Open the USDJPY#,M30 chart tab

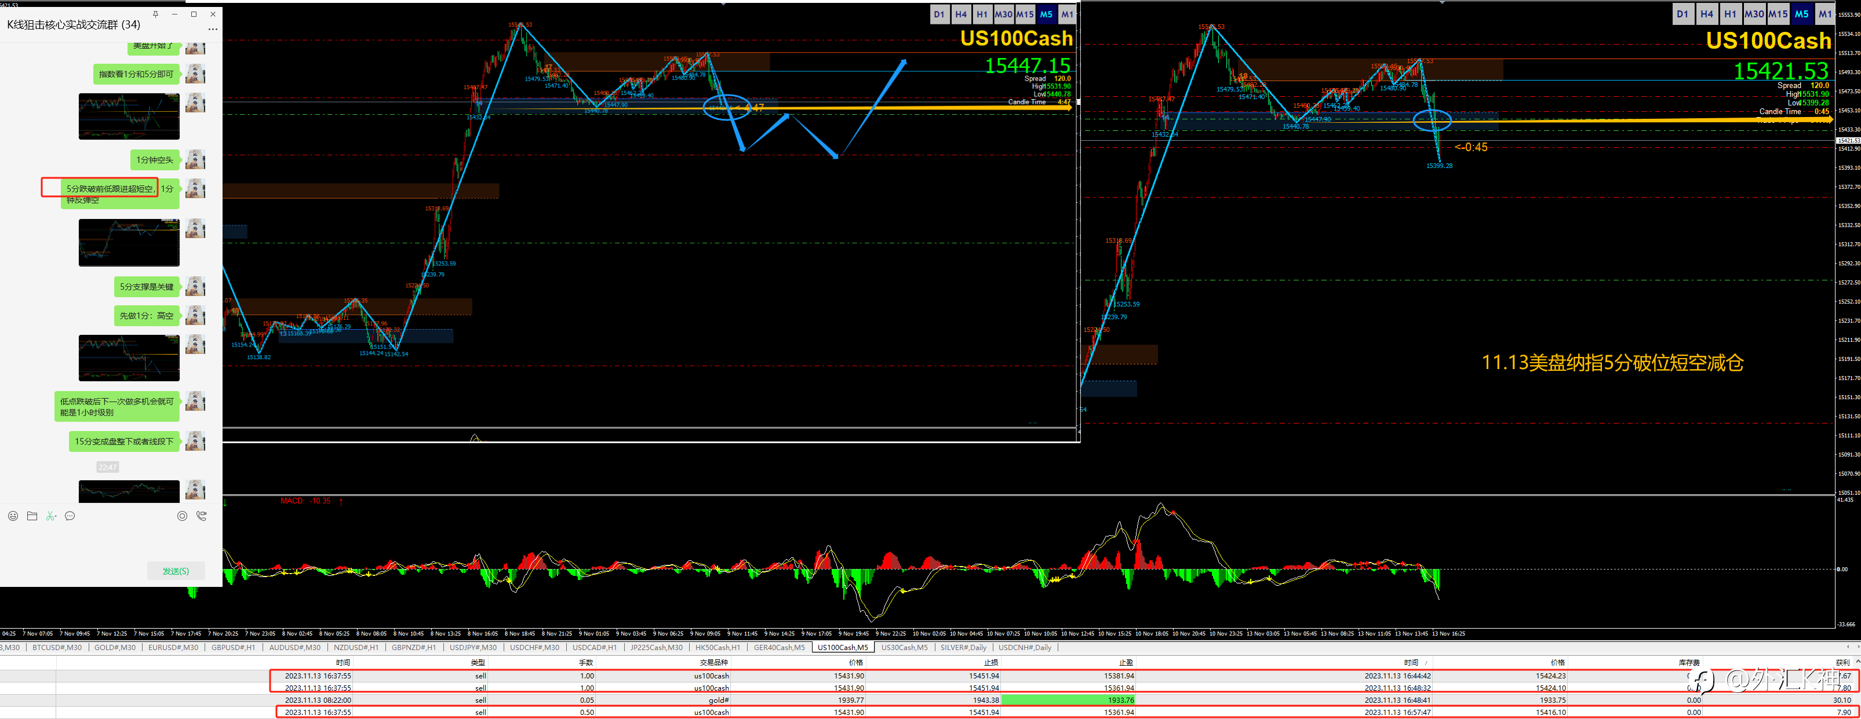[473, 648]
